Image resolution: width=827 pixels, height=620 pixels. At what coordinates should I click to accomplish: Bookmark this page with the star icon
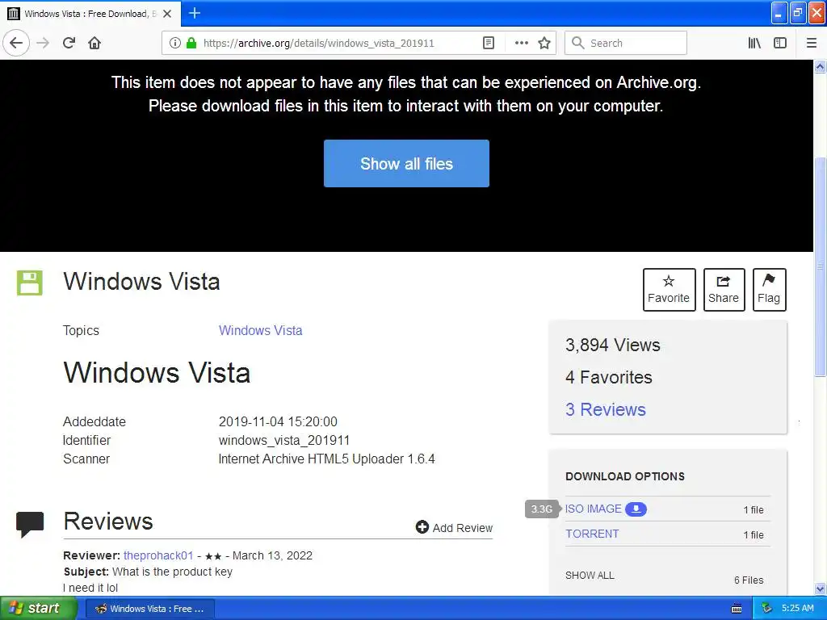point(544,43)
